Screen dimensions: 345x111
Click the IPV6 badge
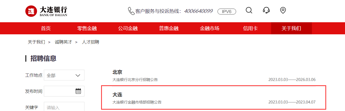227,11
